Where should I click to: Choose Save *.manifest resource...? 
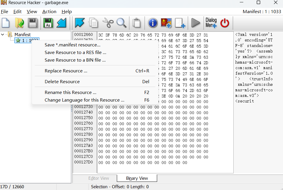click(x=95, y=45)
